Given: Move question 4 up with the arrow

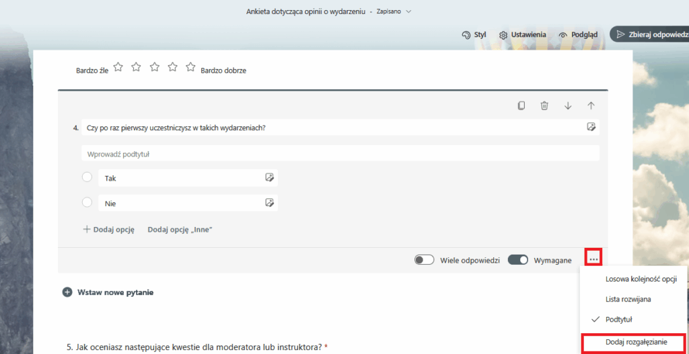Looking at the screenshot, I should pyautogui.click(x=591, y=105).
